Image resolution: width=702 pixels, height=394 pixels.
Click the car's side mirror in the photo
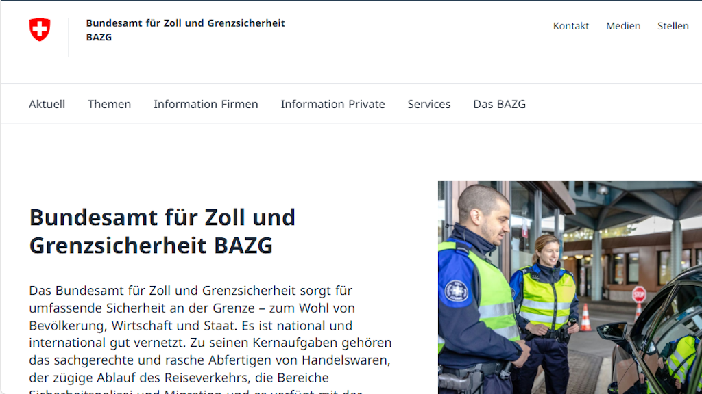pyautogui.click(x=612, y=333)
